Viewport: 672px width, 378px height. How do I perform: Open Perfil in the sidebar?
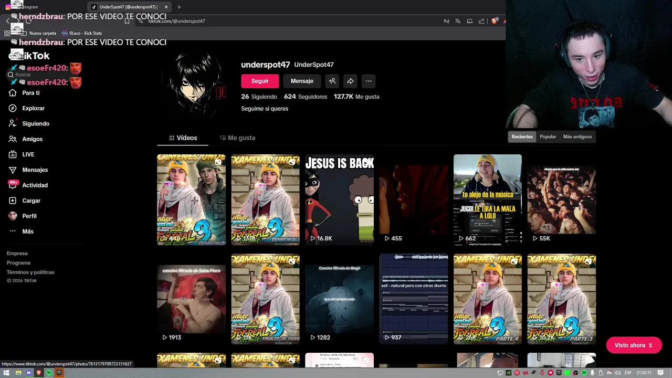click(x=23, y=216)
